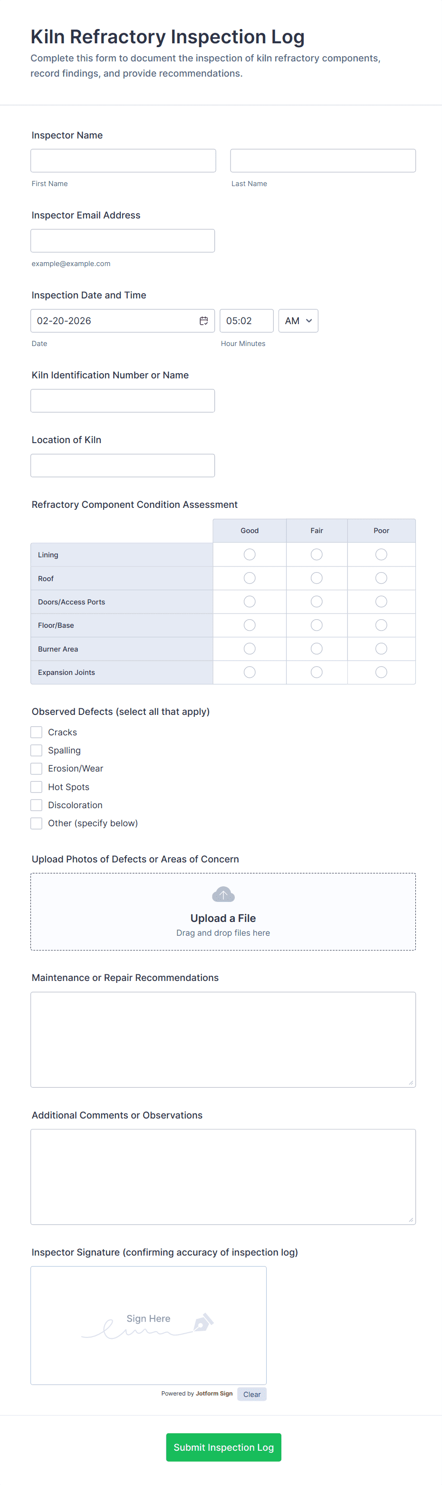Enable Other (specify below) checkbox
The width and height of the screenshot is (442, 1485).
click(37, 823)
